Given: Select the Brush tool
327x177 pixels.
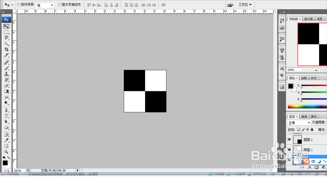Looking at the screenshot, I should pos(6,68).
